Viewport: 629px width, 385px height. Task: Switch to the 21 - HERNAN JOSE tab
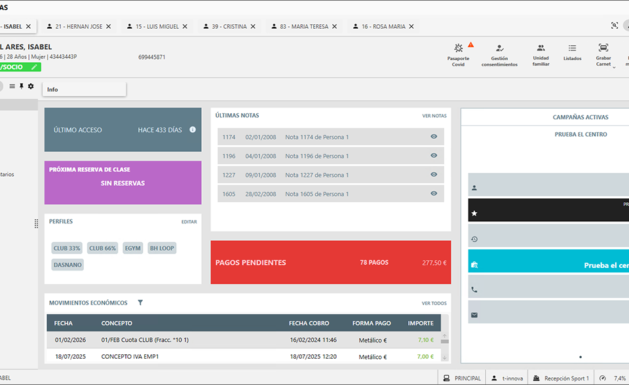point(79,27)
